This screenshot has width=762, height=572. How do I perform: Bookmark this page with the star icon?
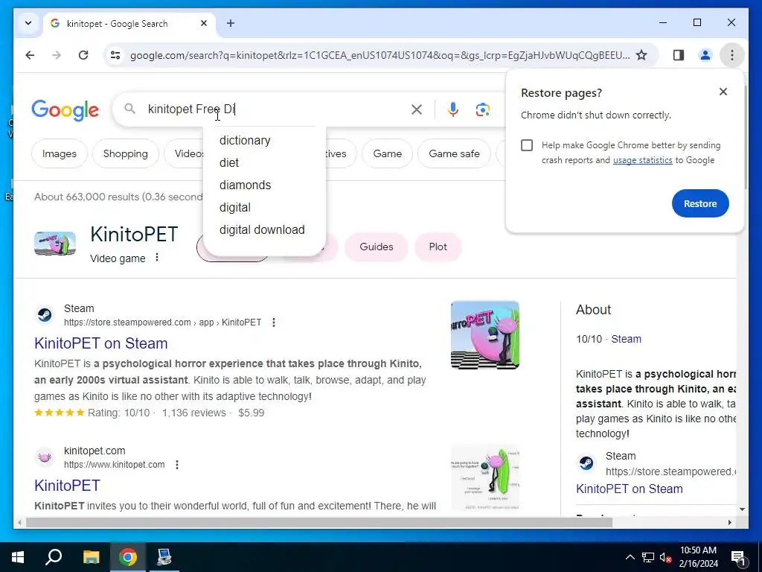coord(641,55)
